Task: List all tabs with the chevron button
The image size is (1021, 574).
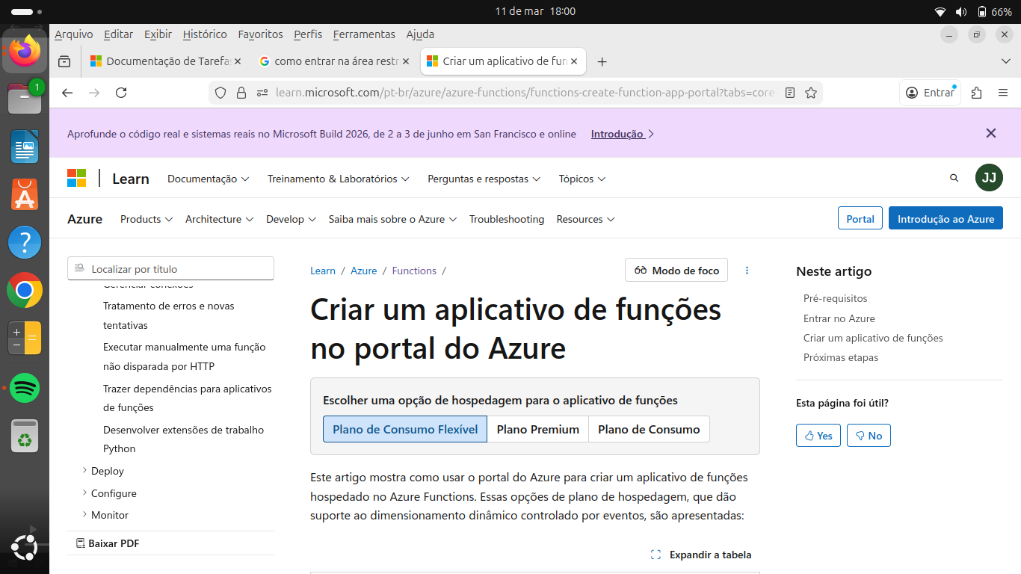Action: [x=1005, y=61]
